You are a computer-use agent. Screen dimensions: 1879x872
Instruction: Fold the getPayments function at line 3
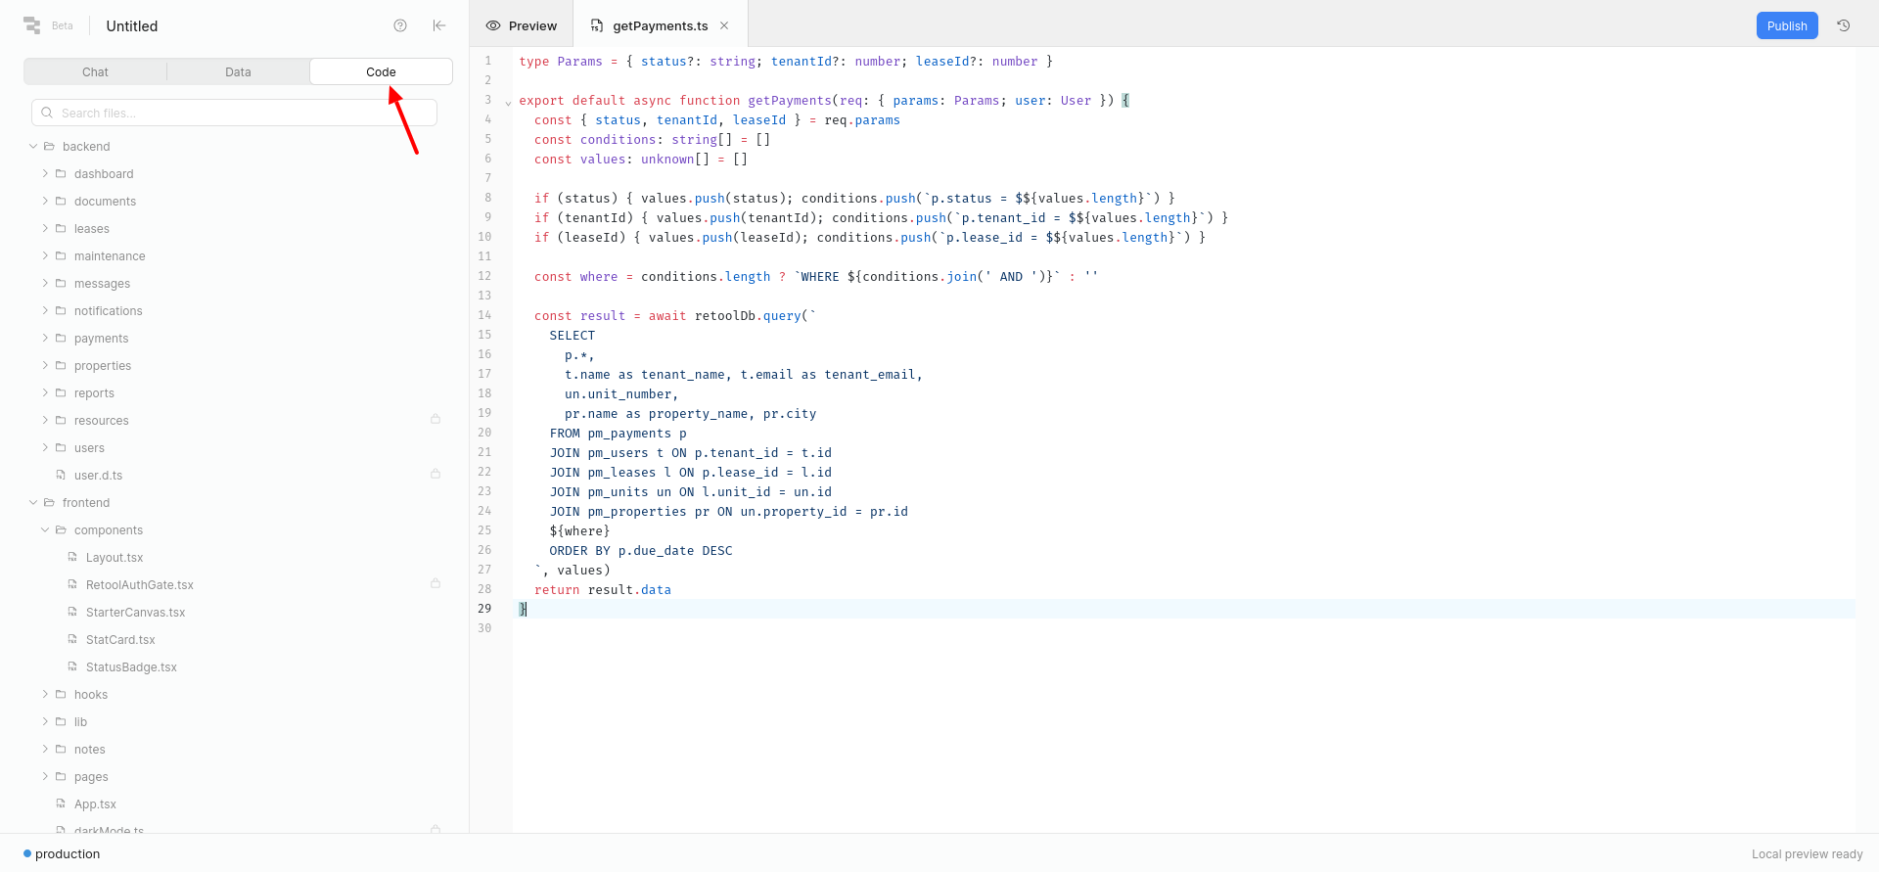508,102
